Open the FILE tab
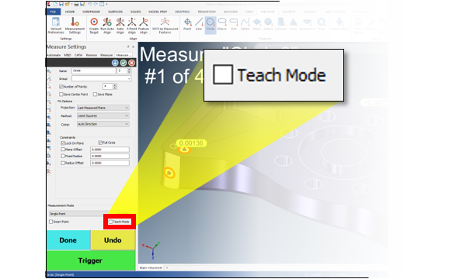Screen dimensions: 449x279 tap(54, 12)
